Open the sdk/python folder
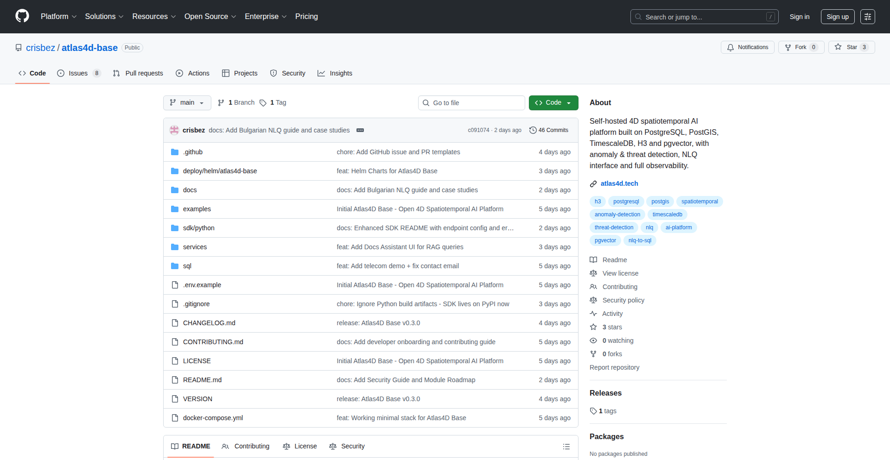This screenshot has height=460, width=890. point(198,228)
